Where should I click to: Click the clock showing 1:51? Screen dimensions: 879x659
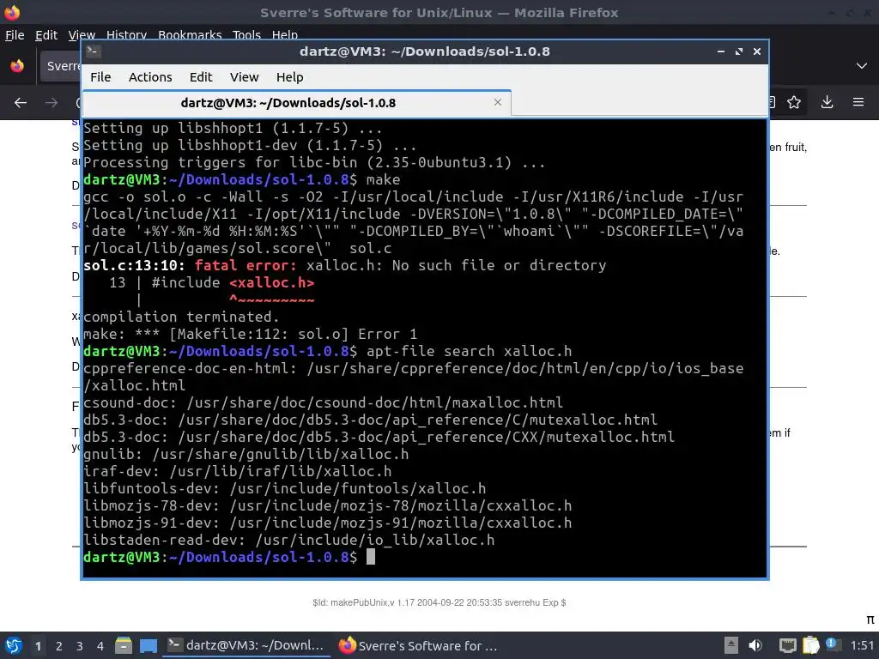[x=862, y=645]
